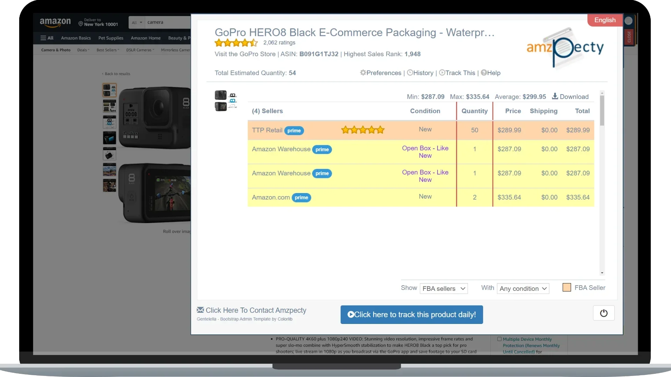The image size is (671, 377).
Task: Open Help question mark icon
Action: tap(484, 73)
